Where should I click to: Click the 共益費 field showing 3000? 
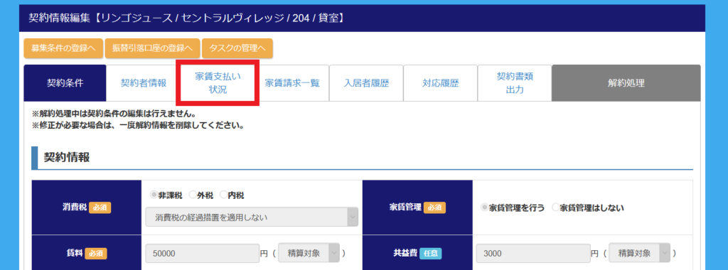(533, 253)
